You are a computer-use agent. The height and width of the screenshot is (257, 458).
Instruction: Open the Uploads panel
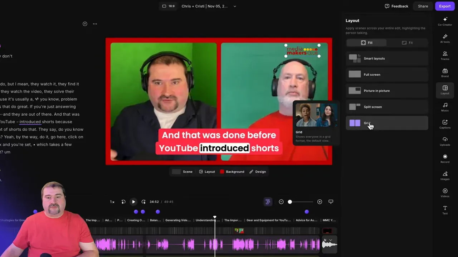click(445, 142)
